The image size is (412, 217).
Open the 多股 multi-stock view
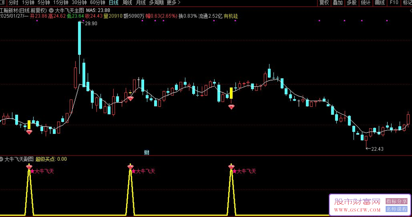tap(351, 3)
